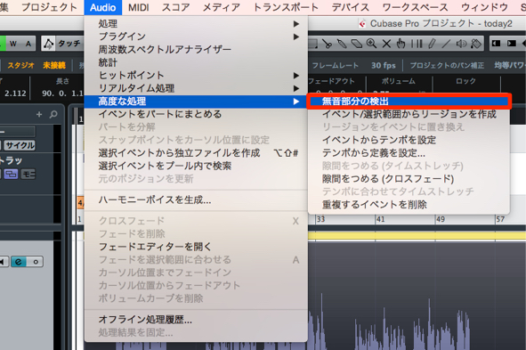This screenshot has width=526, height=350.
Task: Open the スコア menu
Action: coord(176,7)
